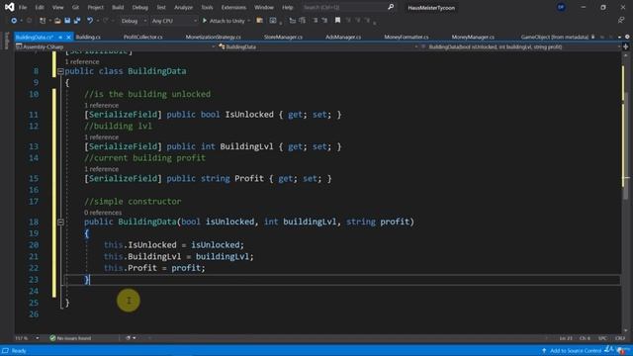The height and width of the screenshot is (356, 633).
Task: Click the 1 reference link above IsUnlocked
Action: (x=101, y=106)
